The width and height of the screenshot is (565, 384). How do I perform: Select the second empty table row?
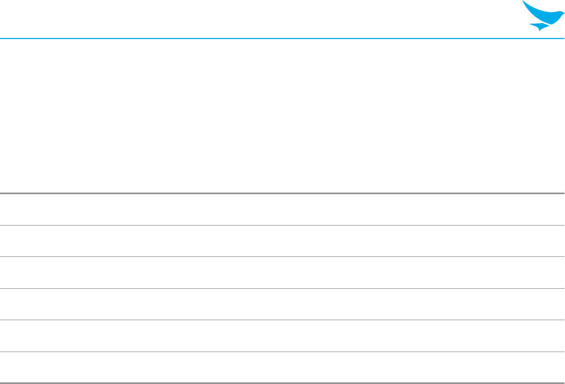tap(282, 241)
